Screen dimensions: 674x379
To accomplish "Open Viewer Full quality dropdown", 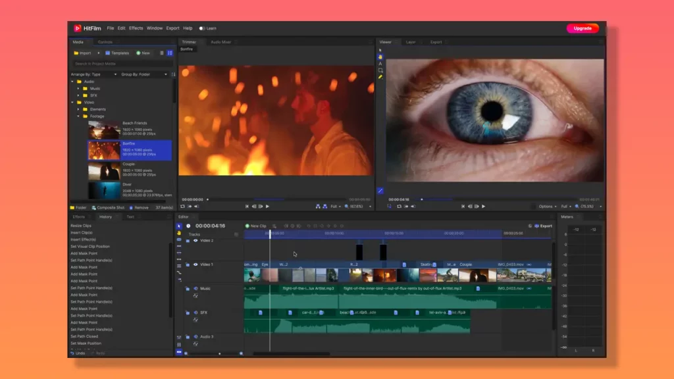I will (566, 206).
